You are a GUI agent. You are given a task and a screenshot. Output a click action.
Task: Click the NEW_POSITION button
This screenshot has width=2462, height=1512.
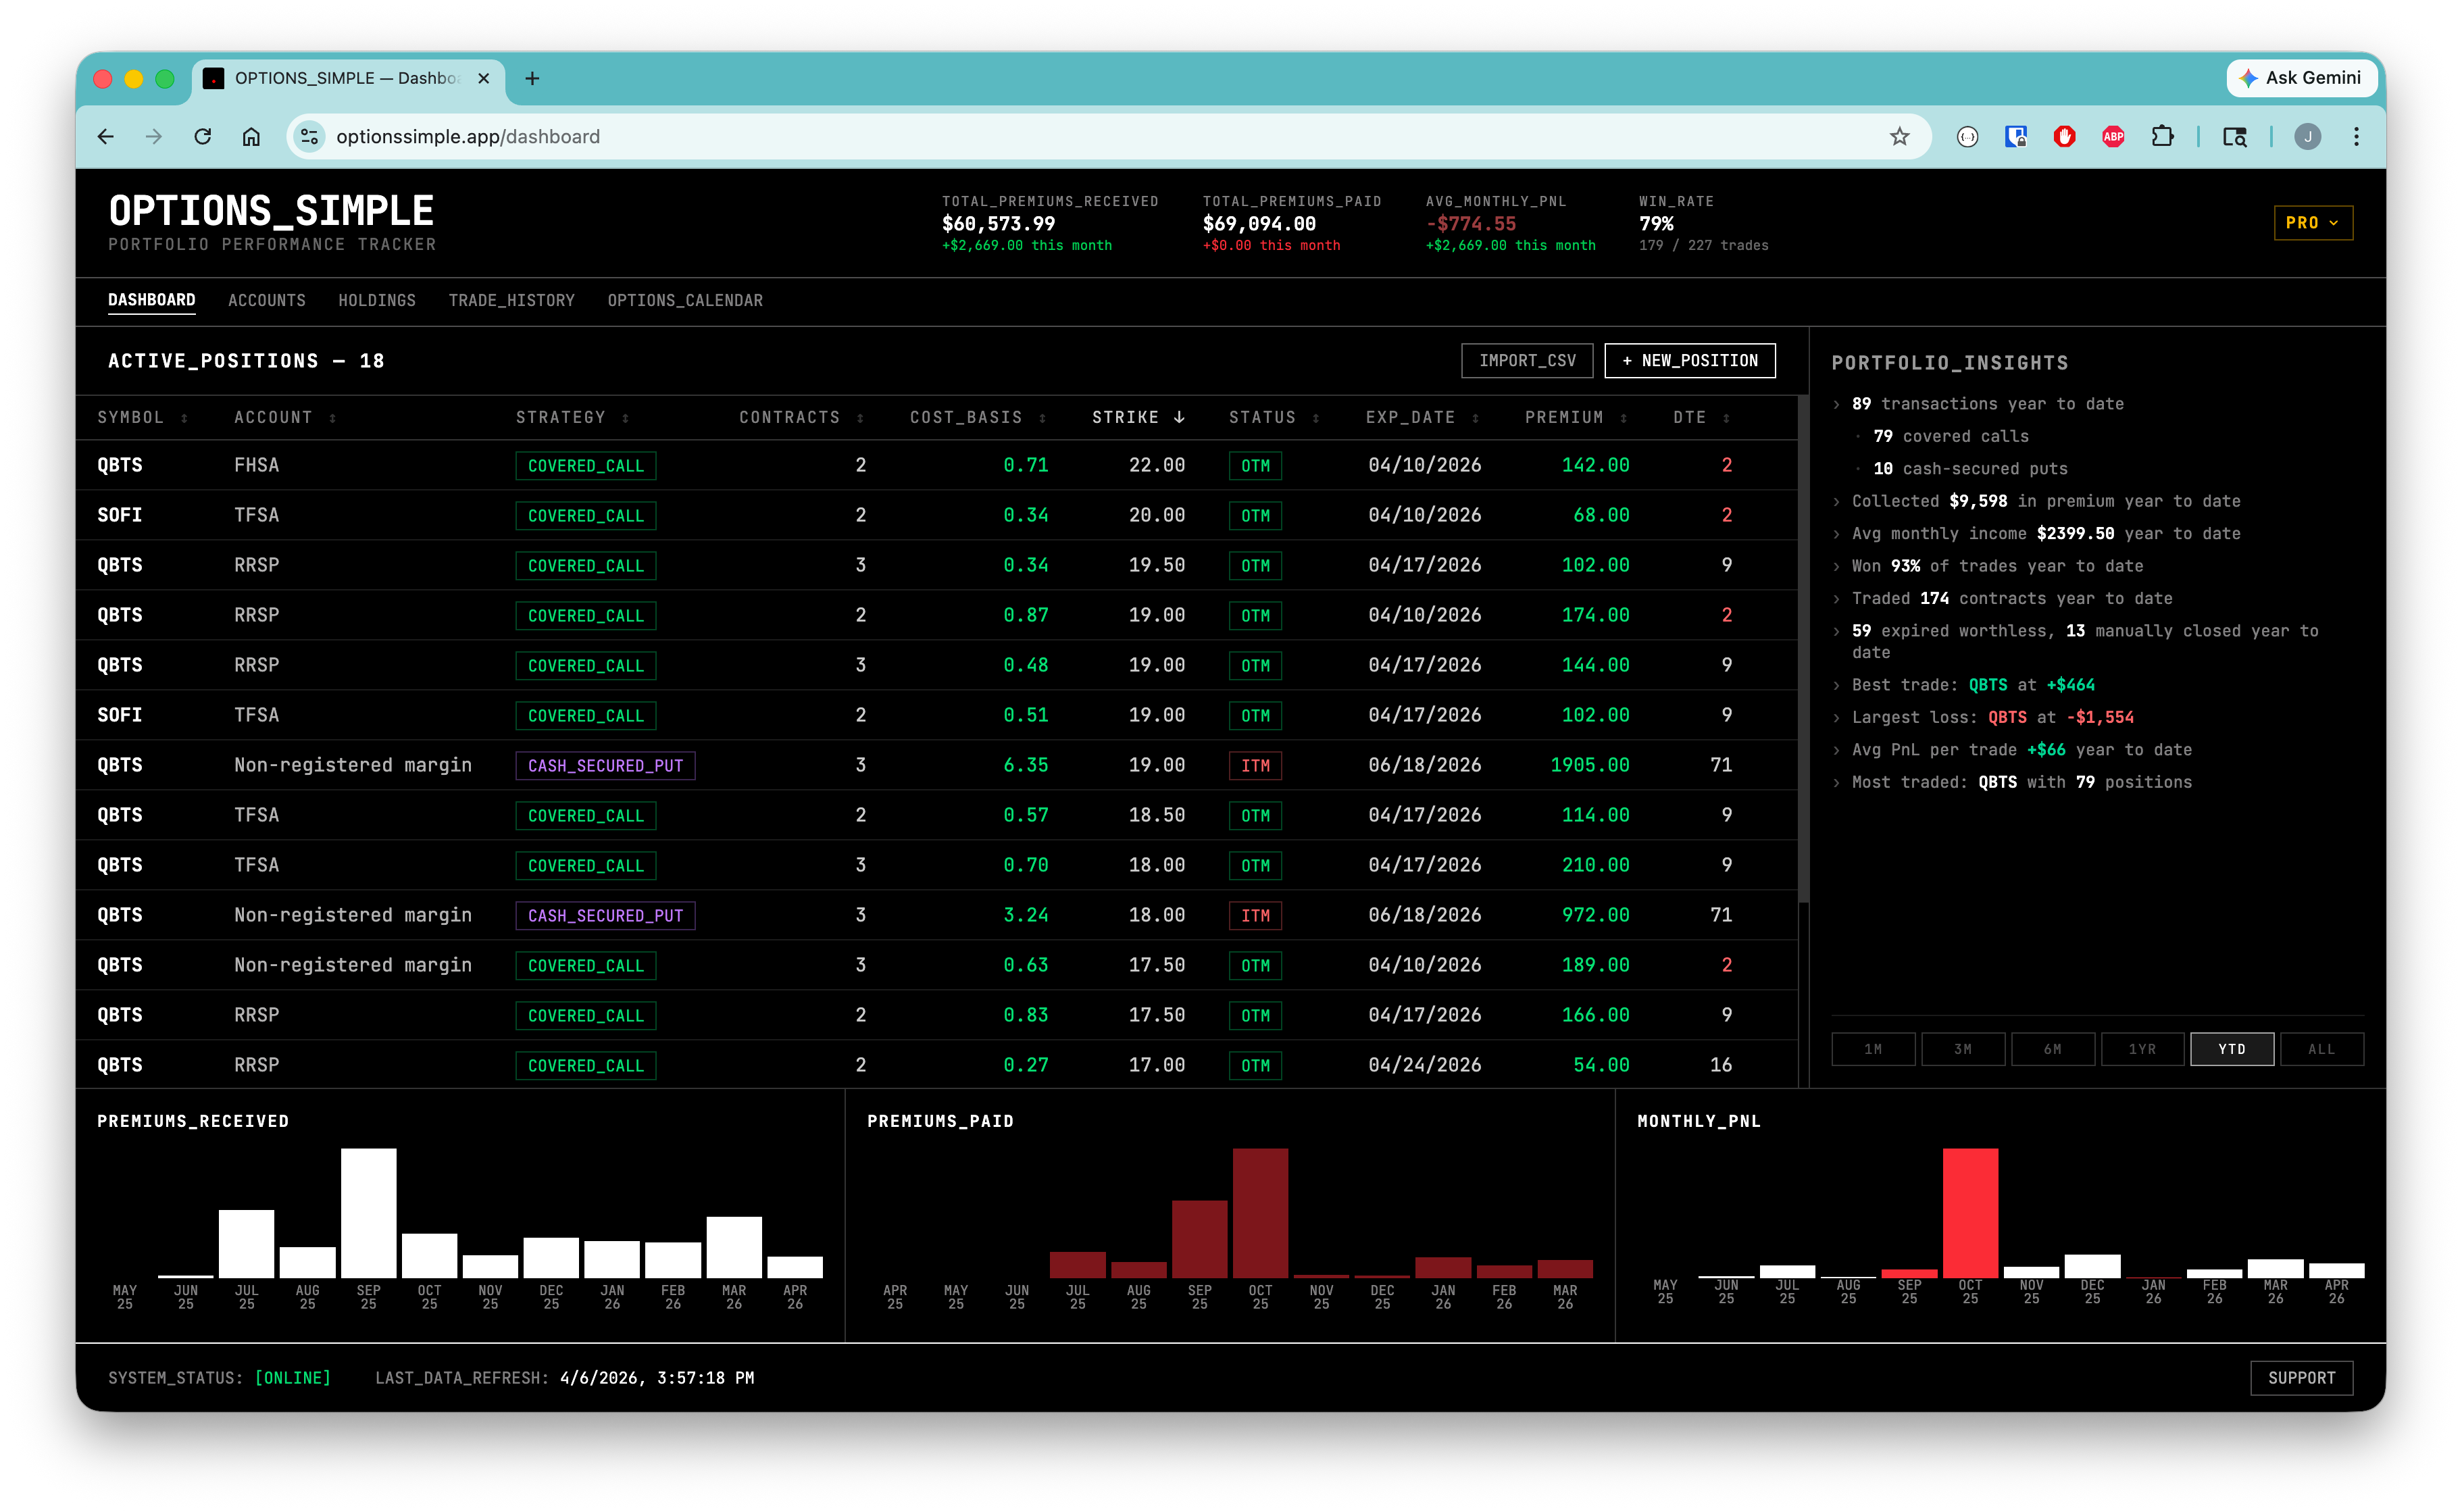1689,361
